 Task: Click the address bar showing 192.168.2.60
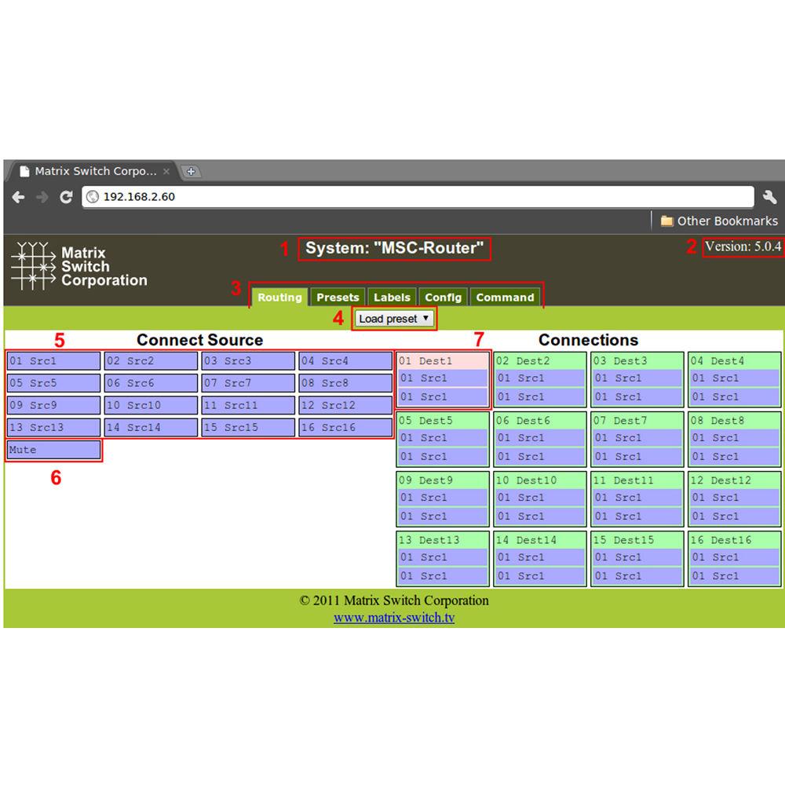416,197
